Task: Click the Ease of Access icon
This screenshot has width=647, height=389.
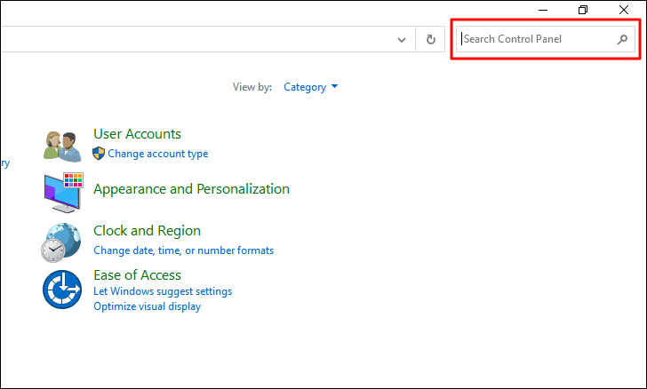Action: [61, 289]
